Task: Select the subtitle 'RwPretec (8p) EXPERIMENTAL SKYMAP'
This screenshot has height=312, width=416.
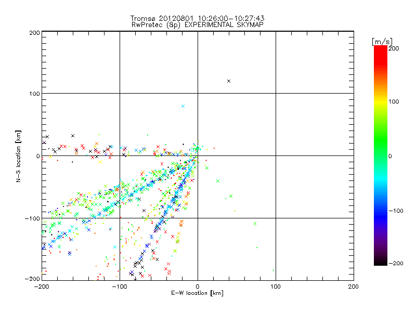Action: pyautogui.click(x=197, y=25)
